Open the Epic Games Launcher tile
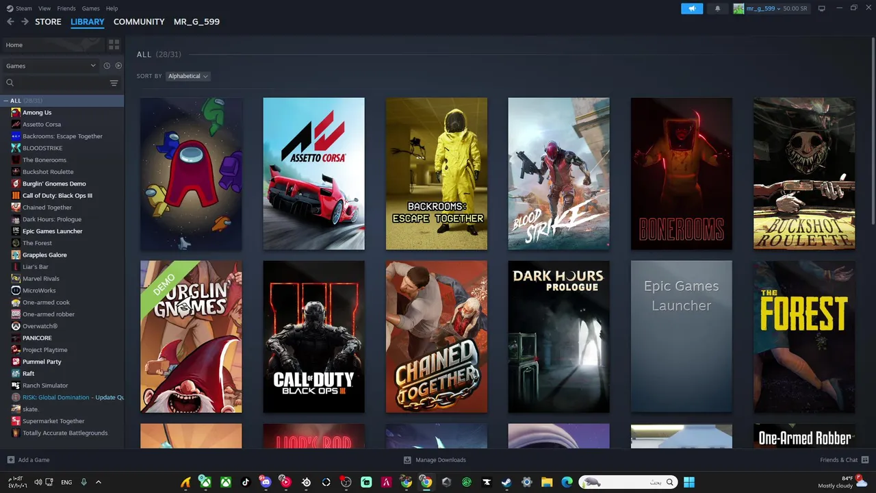 coord(682,337)
